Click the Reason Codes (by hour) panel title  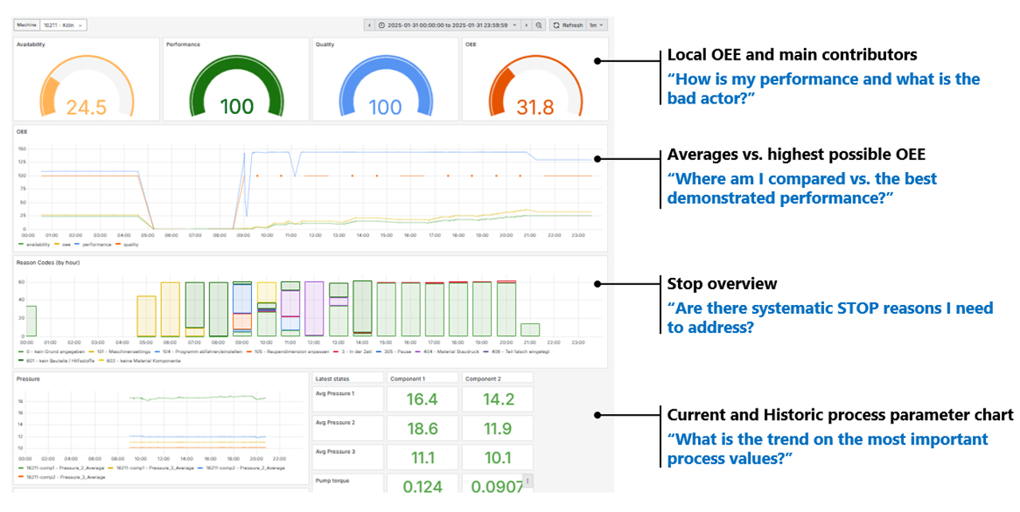(x=48, y=262)
